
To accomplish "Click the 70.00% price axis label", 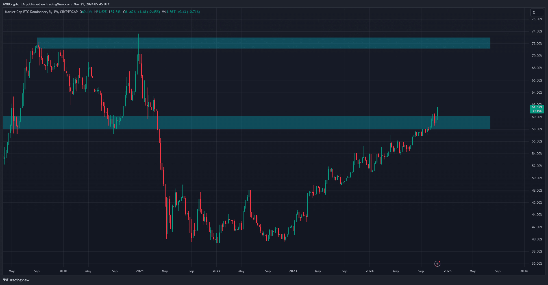I will click(x=537, y=56).
